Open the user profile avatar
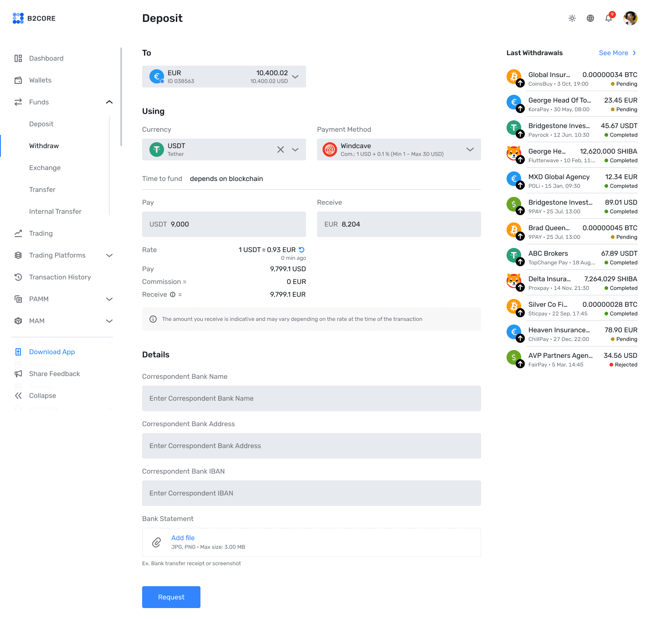 click(x=630, y=18)
